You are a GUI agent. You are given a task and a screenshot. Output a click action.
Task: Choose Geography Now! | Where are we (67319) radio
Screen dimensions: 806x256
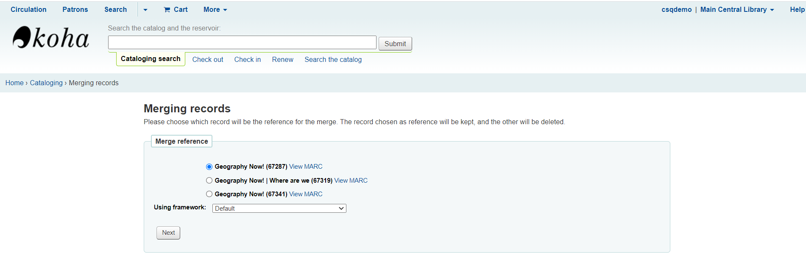pyautogui.click(x=209, y=181)
